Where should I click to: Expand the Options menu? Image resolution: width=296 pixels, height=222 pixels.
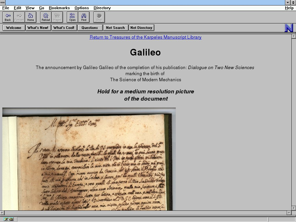82,8
